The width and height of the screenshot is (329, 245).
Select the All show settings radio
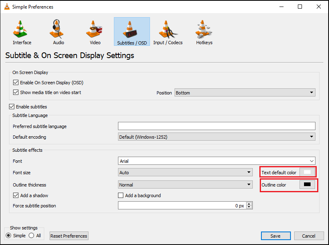tap(32, 236)
